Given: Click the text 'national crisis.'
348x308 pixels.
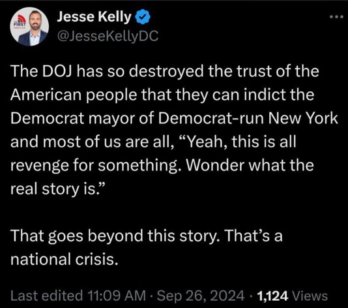Looking at the screenshot, I should tap(64, 259).
